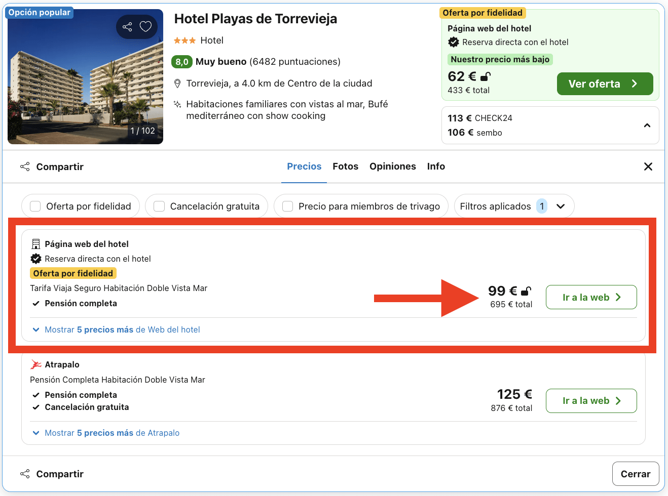The height and width of the screenshot is (496, 668).
Task: Click the verified badge in loyalty offer box
Action: point(454,42)
